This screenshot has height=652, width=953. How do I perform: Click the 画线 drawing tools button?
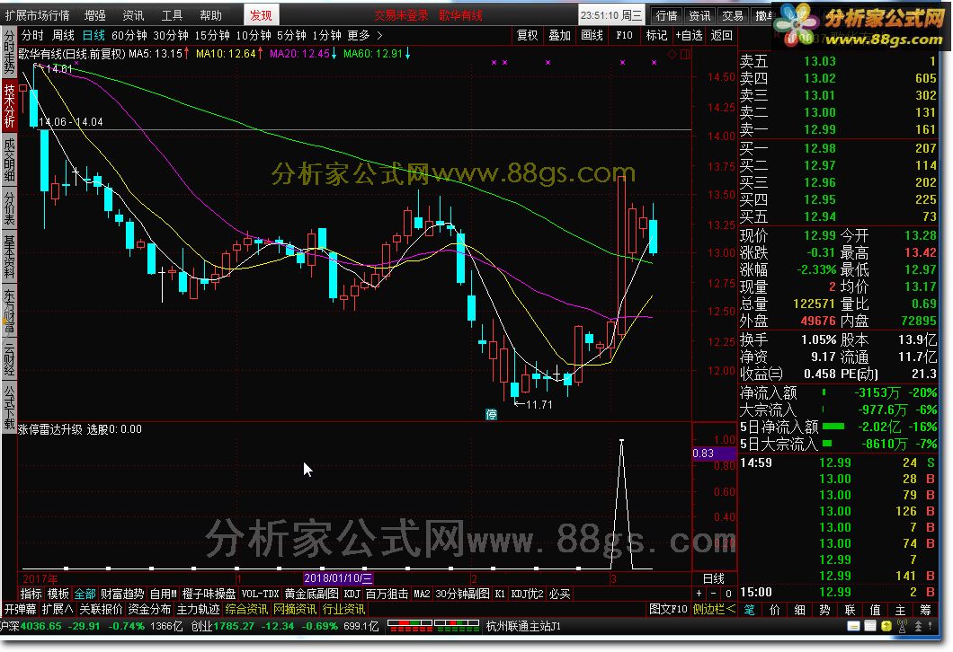592,36
